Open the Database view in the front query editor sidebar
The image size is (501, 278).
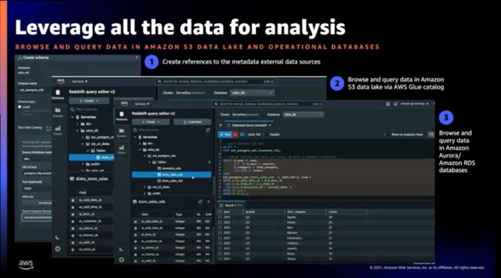122,116
